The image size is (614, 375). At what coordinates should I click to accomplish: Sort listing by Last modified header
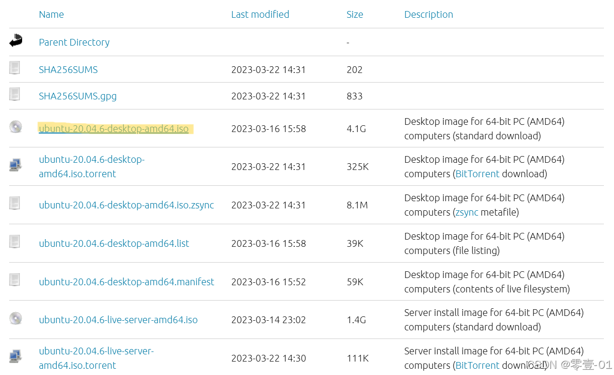[260, 14]
